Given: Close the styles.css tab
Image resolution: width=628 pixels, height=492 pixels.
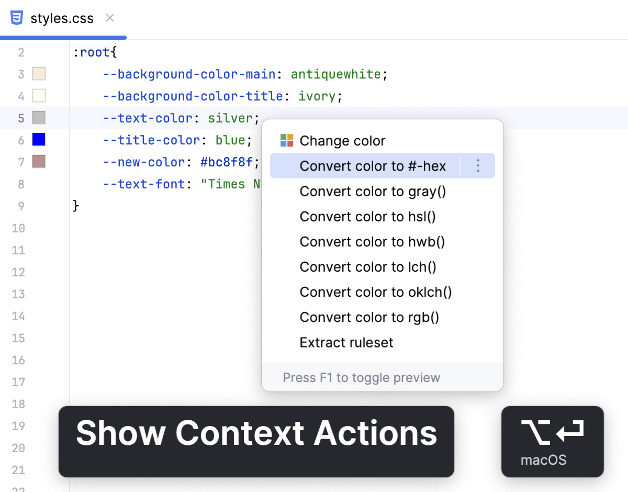Looking at the screenshot, I should coord(109,17).
